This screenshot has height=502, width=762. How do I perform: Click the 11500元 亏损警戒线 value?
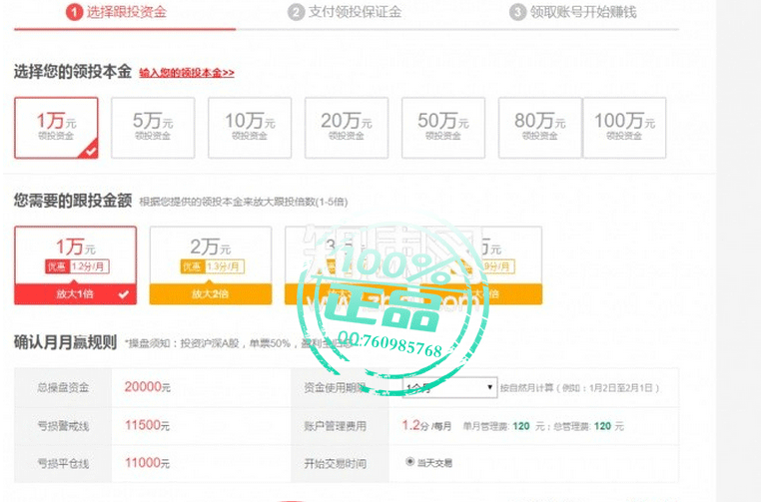pos(147,425)
